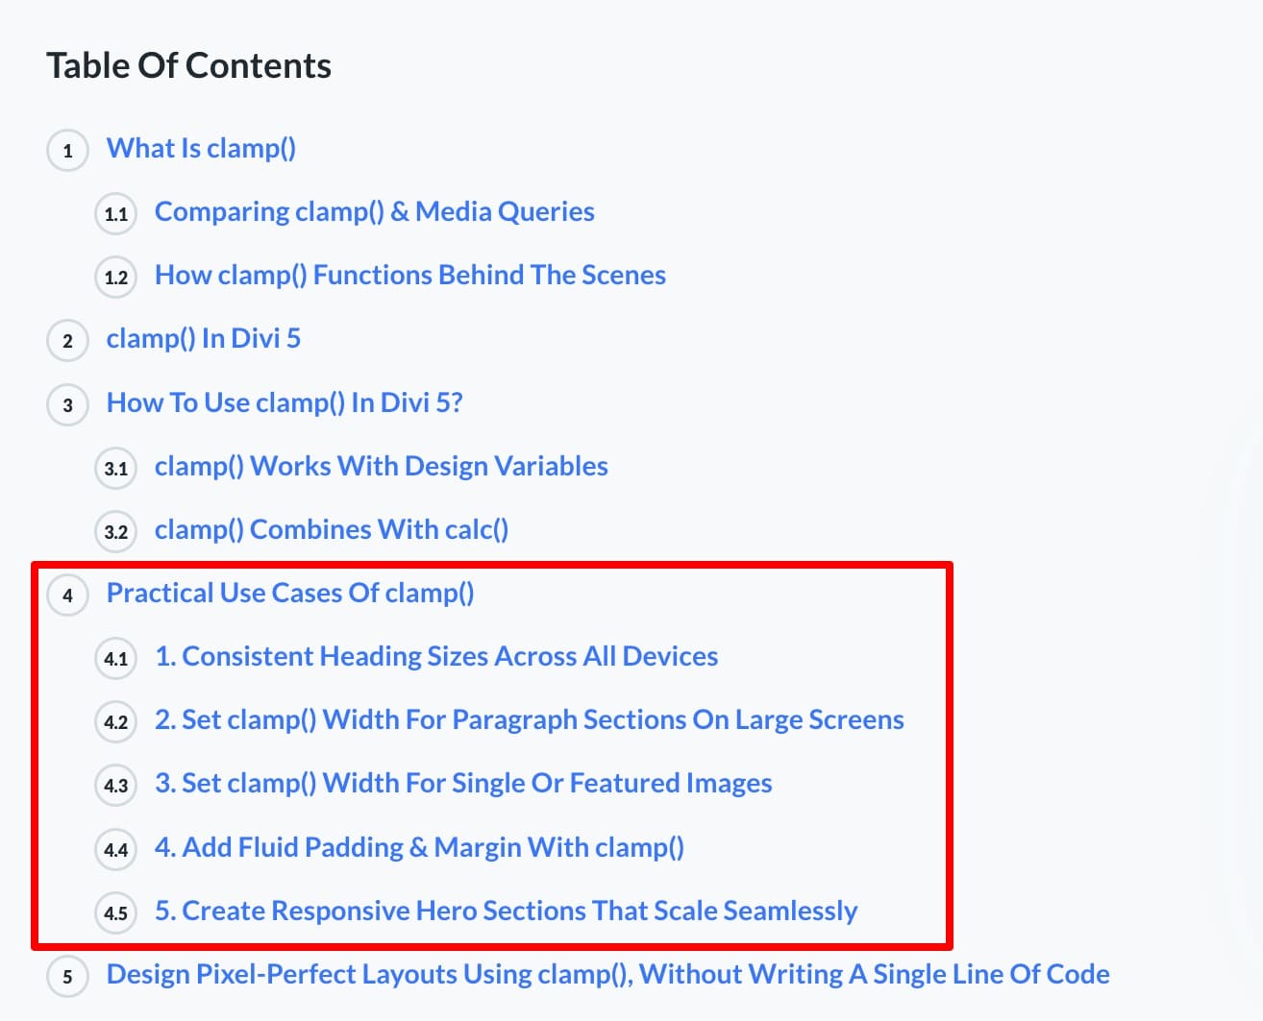The height and width of the screenshot is (1021, 1263).
Task: Open "clamp() Works With Design Variables"
Action: 382,467
